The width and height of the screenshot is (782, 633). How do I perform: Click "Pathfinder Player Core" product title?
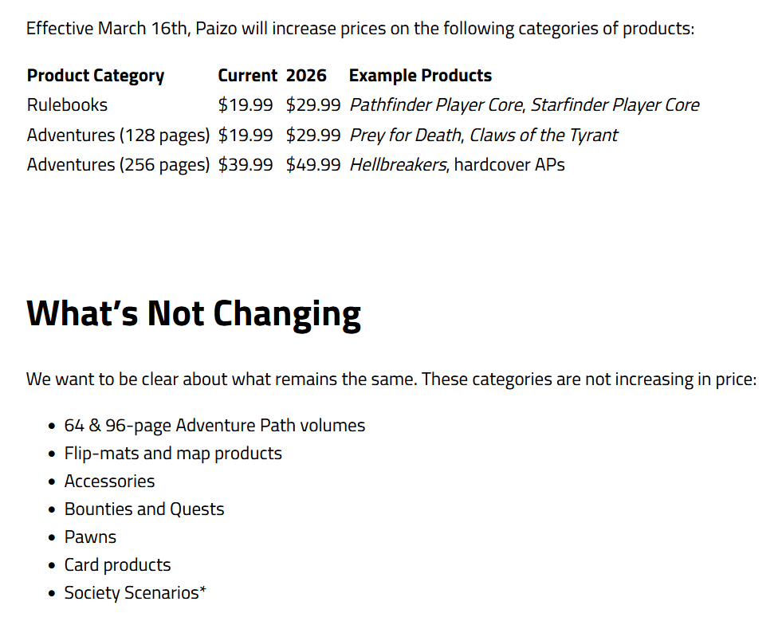(436, 105)
